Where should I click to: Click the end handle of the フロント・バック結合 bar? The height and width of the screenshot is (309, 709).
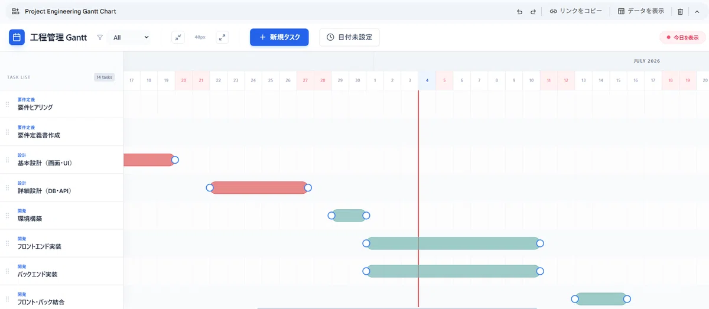tap(627, 299)
